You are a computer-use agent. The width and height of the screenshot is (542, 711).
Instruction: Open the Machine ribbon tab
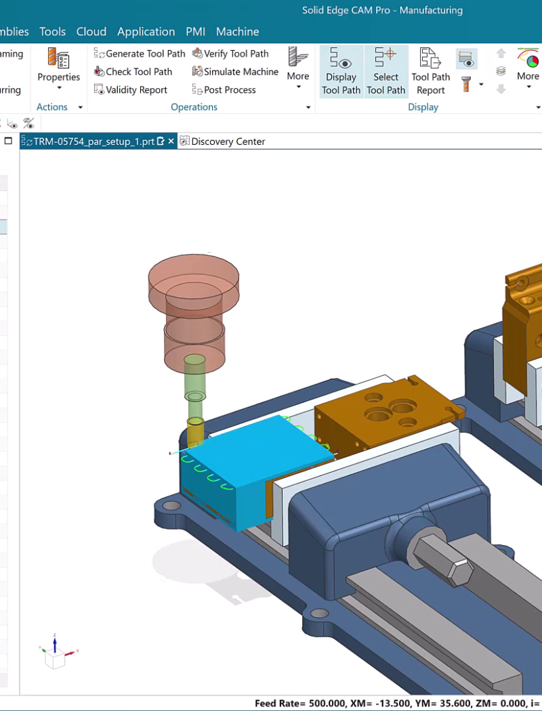point(237,32)
